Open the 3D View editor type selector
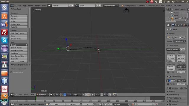Image resolution: width=189 pixels, height=106 pixels. [12, 95]
